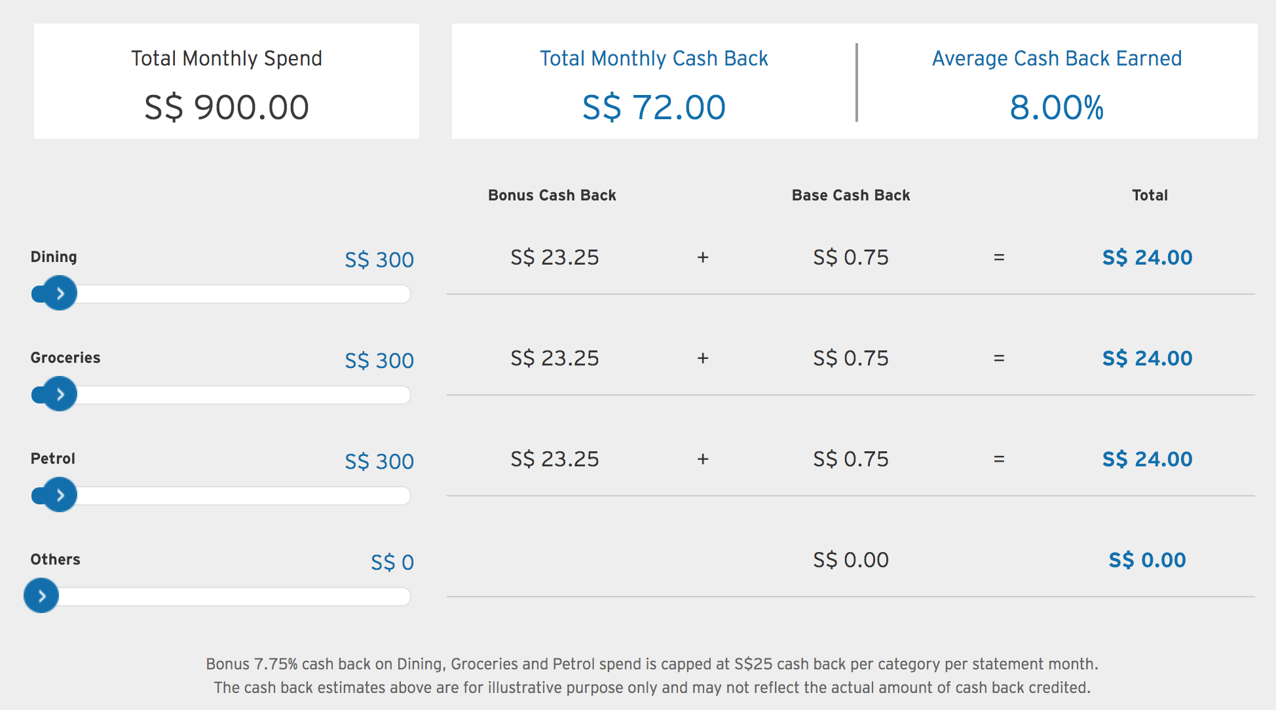This screenshot has height=710, width=1276.
Task: Click the middle of the Others slider track
Action: [x=221, y=597]
